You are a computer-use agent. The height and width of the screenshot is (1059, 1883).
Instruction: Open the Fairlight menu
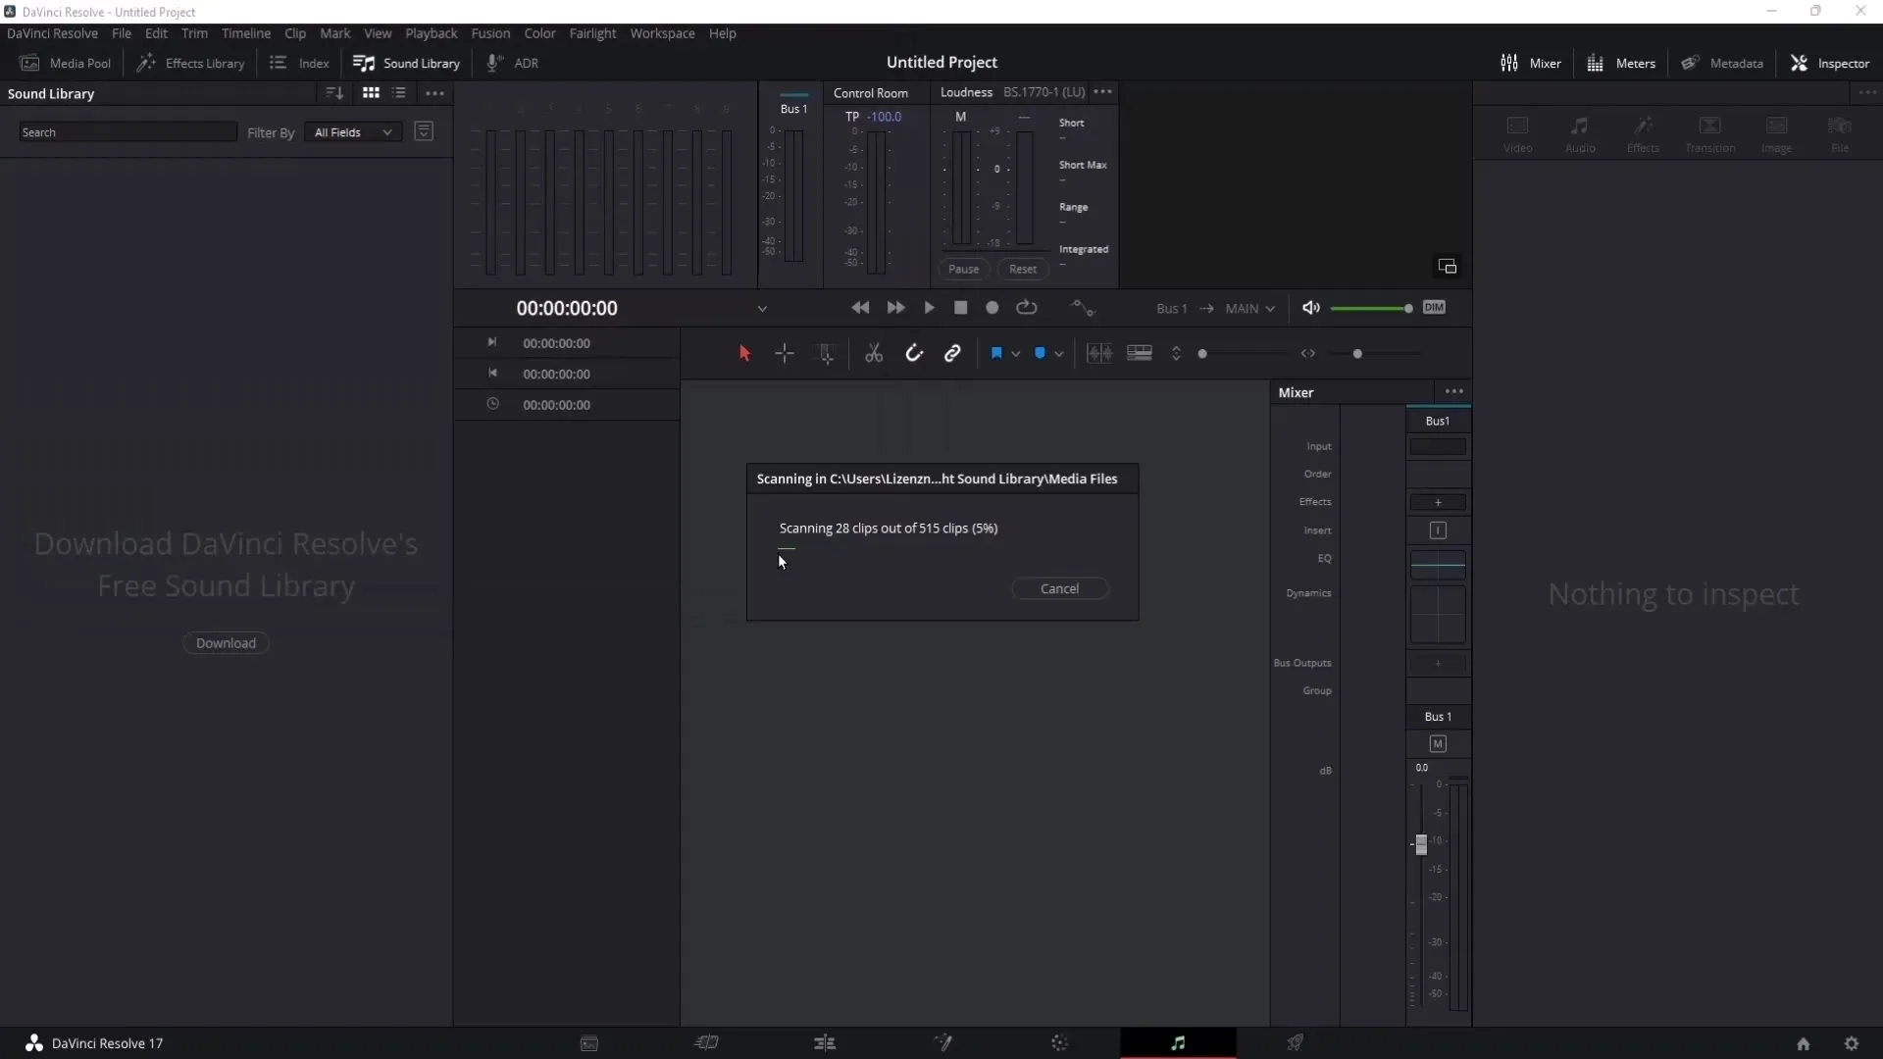click(x=592, y=32)
